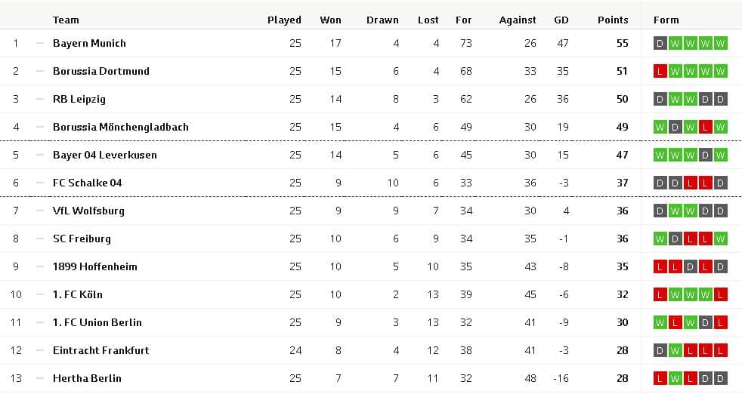Open the VfL Wolfsburg team link
This screenshot has width=742, height=394.
(88, 211)
